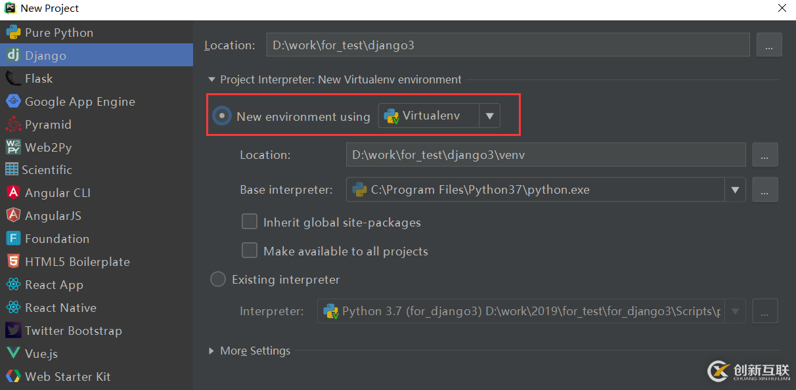Close the New Project dialog

[782, 9]
